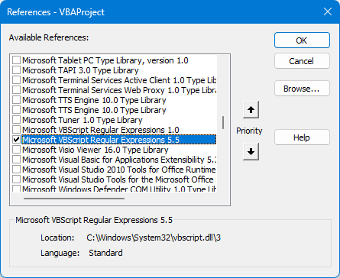
Task: Check Terminal Services Active Client library
Action: pos(17,80)
